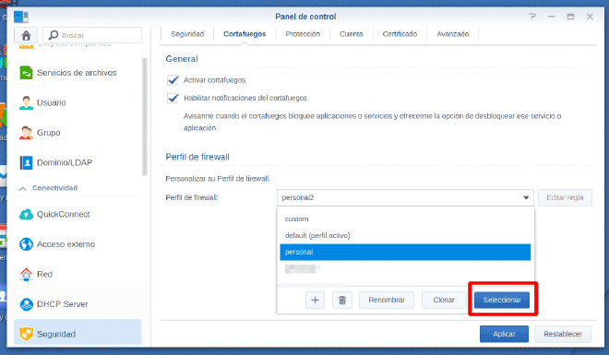Open QuickConnect cloud icon

coord(26,214)
